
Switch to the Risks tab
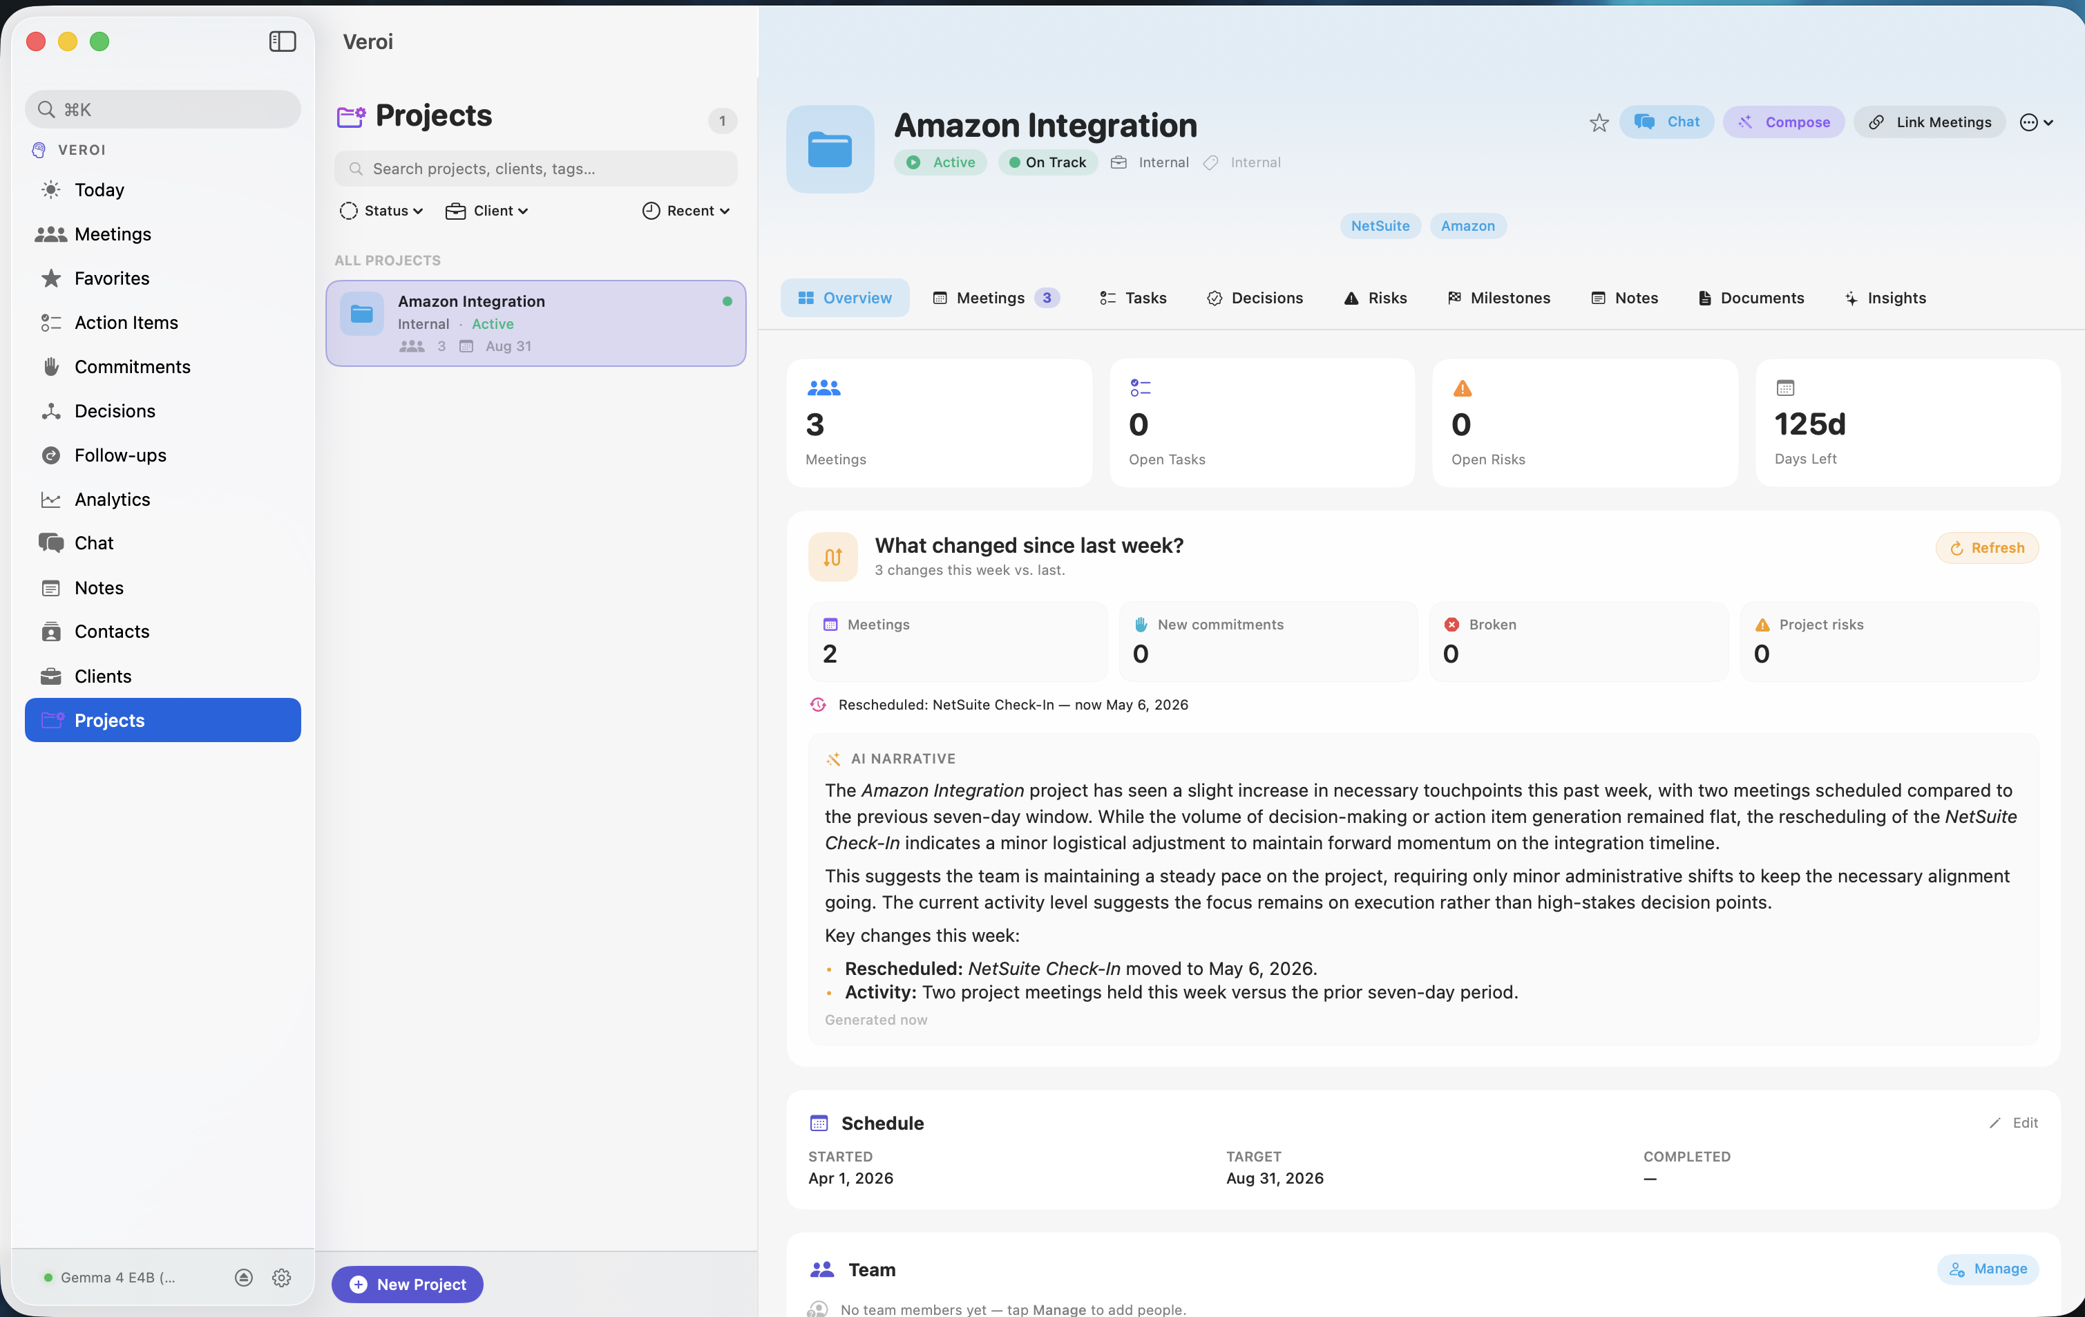pos(1375,298)
